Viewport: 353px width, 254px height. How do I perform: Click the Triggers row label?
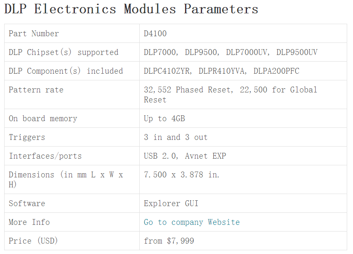27,137
